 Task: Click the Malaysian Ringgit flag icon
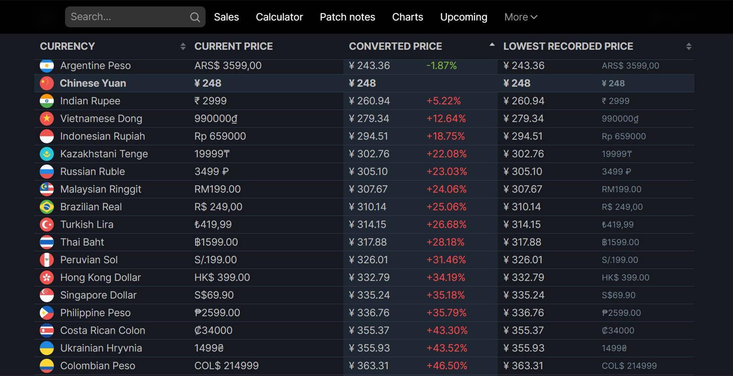pos(47,189)
